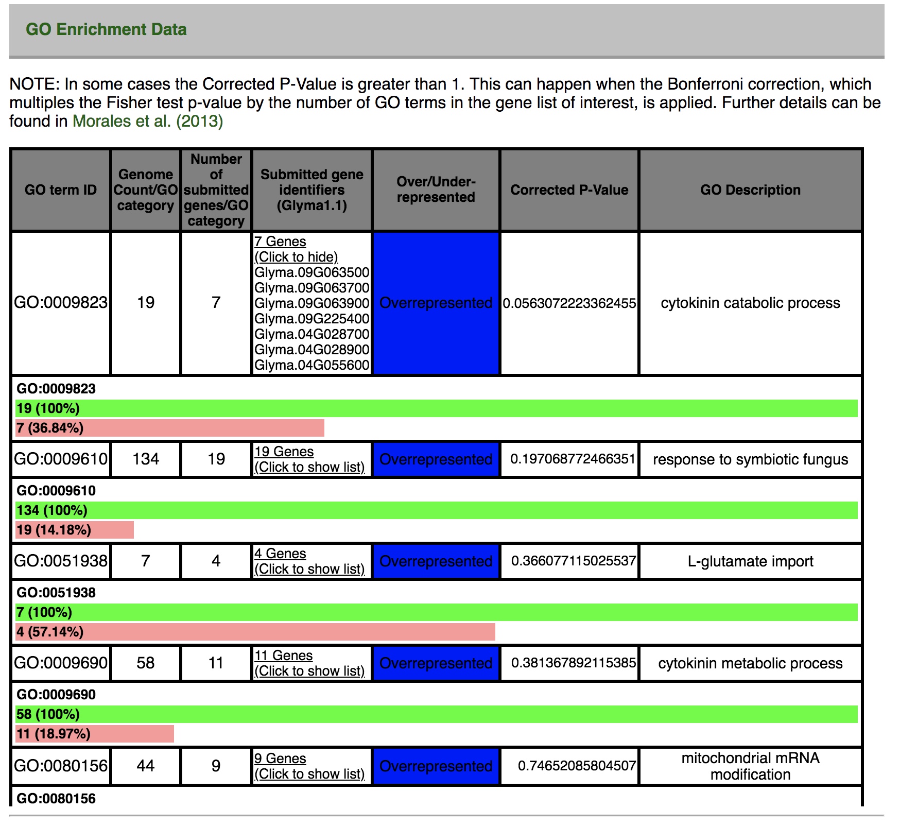Click the GO term ID column header
This screenshot has height=827, width=900.
61,190
